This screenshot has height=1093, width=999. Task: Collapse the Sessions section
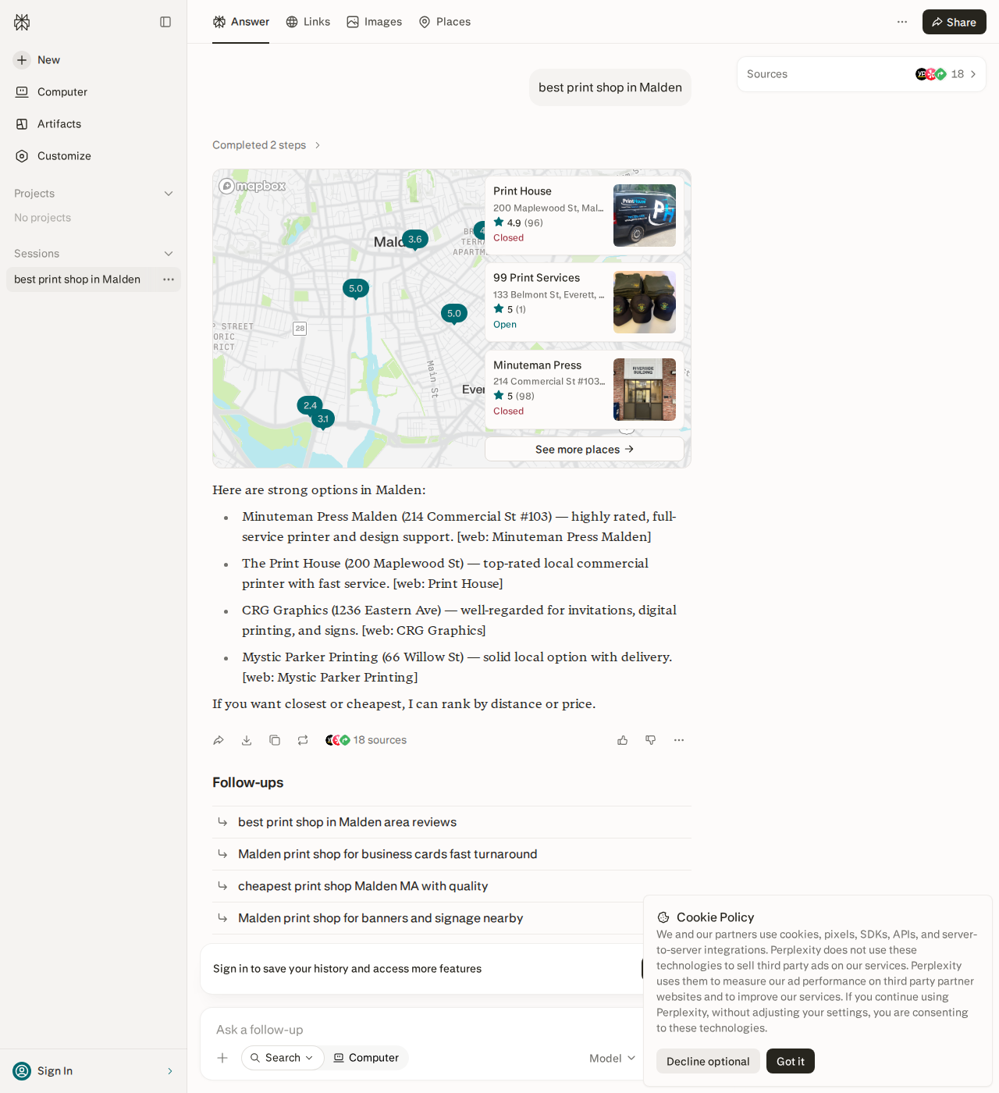pyautogui.click(x=169, y=254)
